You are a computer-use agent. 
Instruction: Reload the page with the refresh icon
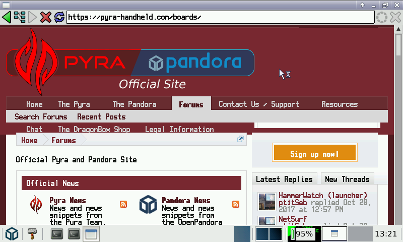click(x=59, y=17)
